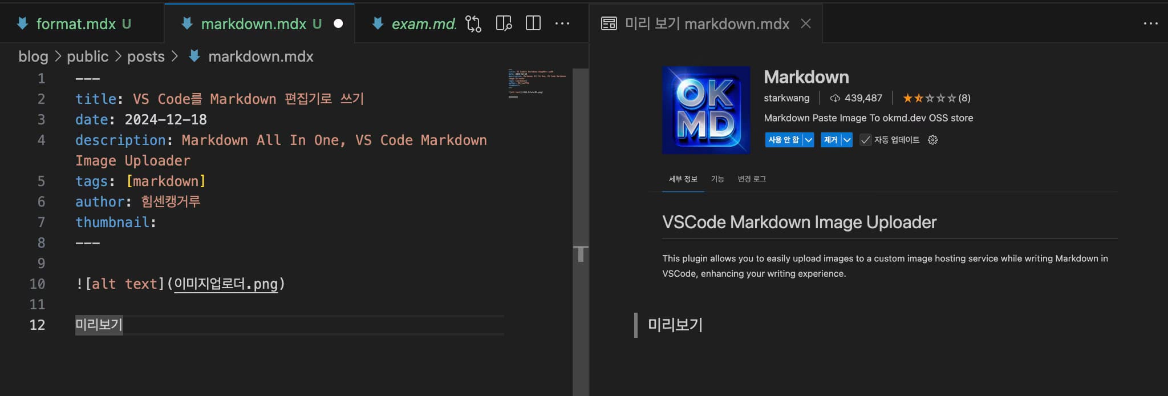1168x396 pixels.
Task: Click markdown.mdx breadcrumb file name
Action: [261, 56]
